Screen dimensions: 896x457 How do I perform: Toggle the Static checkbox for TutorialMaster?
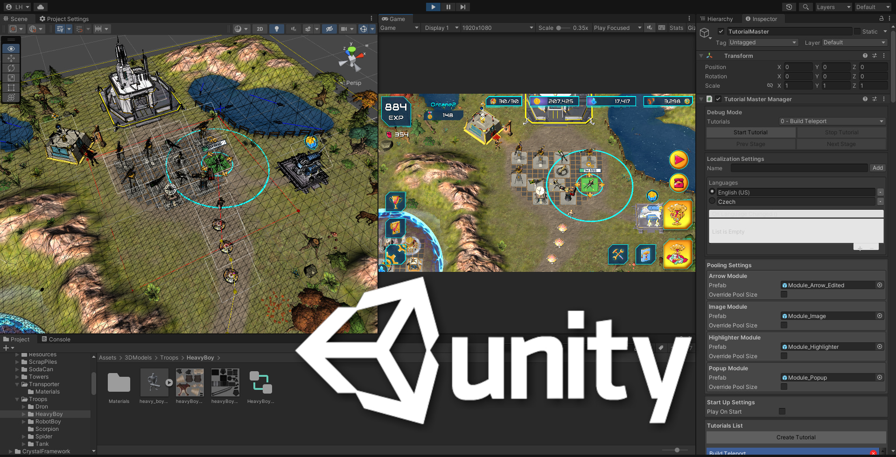coord(857,31)
